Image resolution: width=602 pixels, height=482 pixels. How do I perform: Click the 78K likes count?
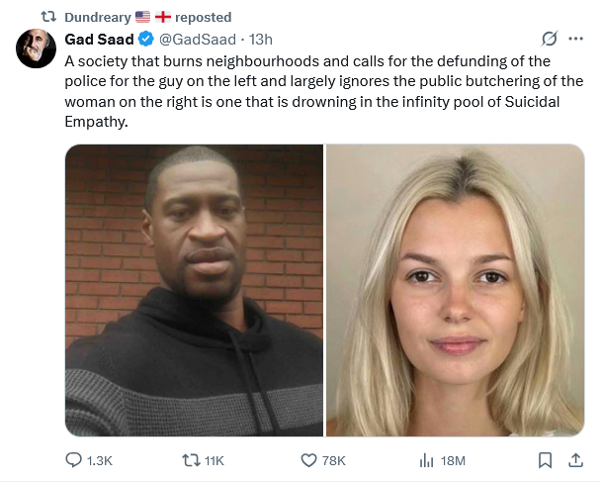[334, 460]
